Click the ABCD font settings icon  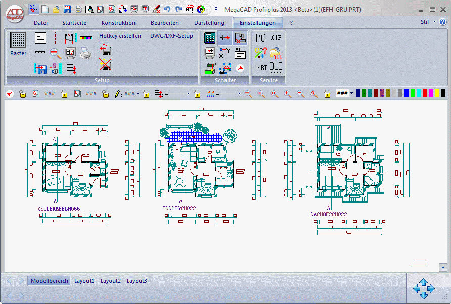coord(56,68)
